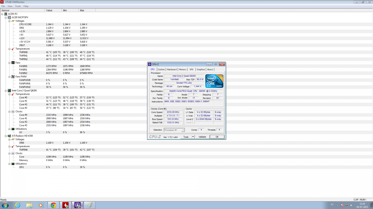Image resolution: width=373 pixels, height=209 pixels.
Task: Click the OK button in CPU-Z
Action: pyautogui.click(x=217, y=137)
